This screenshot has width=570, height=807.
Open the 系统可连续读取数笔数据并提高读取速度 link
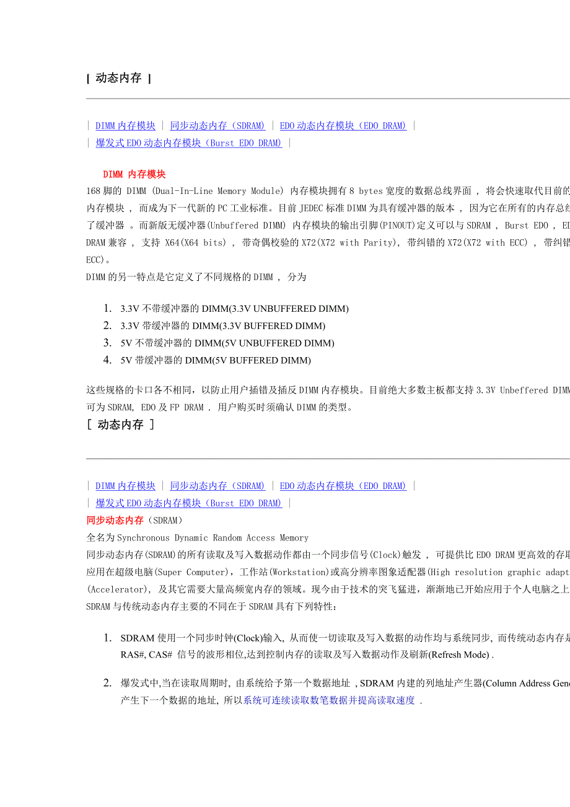(331, 700)
